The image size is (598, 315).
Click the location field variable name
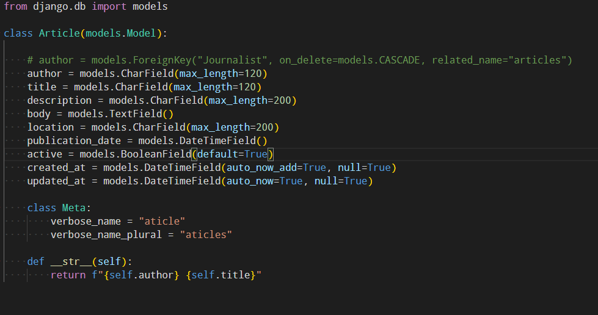[x=50, y=127]
